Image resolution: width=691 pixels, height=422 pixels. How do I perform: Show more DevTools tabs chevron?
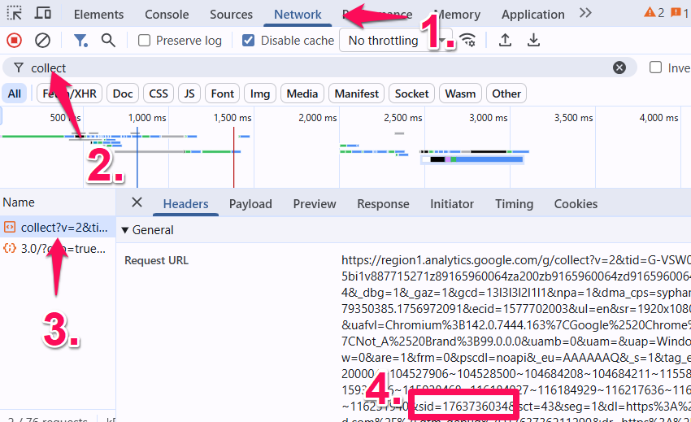(585, 13)
